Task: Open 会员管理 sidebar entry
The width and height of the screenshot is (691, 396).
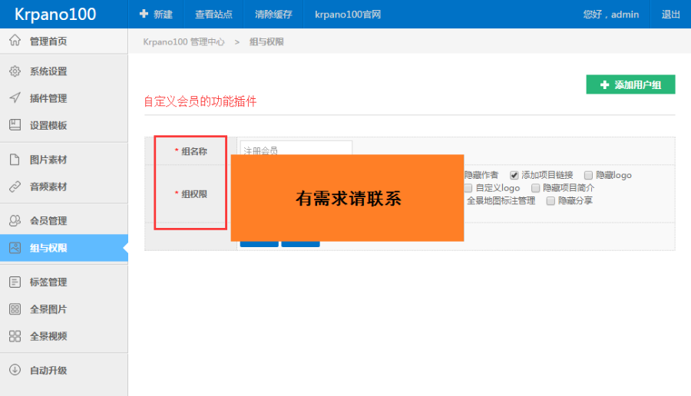Action: (64, 221)
